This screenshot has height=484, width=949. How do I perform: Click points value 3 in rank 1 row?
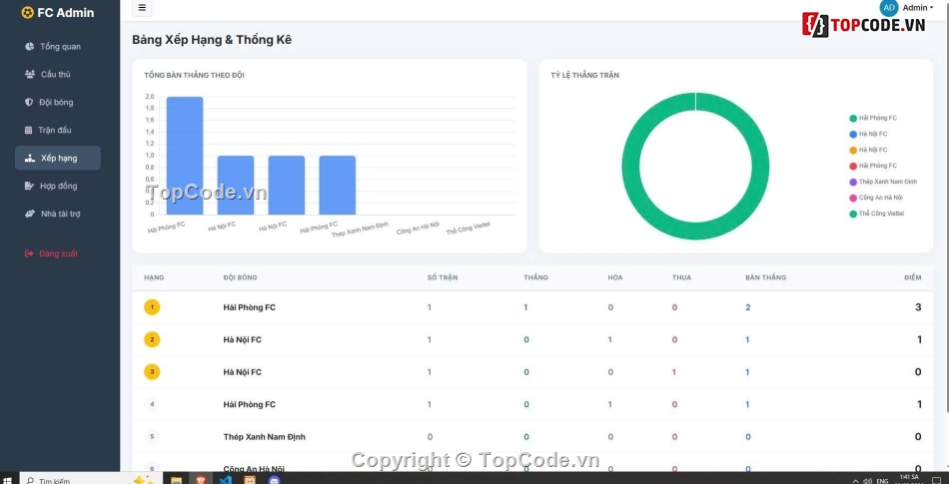(x=917, y=307)
